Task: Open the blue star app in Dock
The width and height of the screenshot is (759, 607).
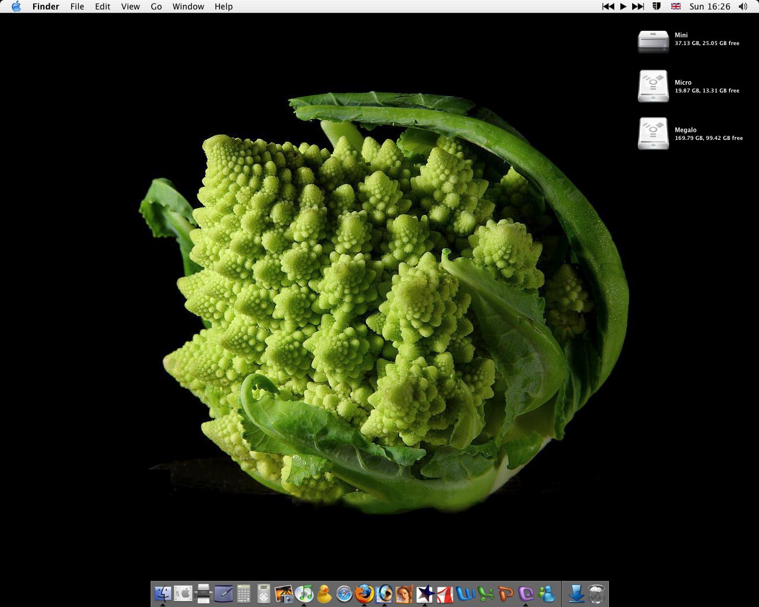Action: (425, 593)
